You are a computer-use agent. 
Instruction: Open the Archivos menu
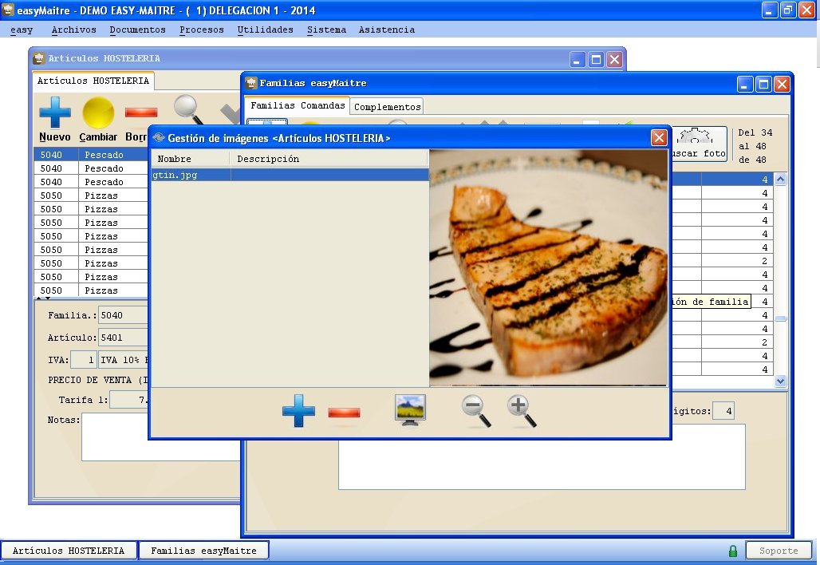[x=73, y=30]
